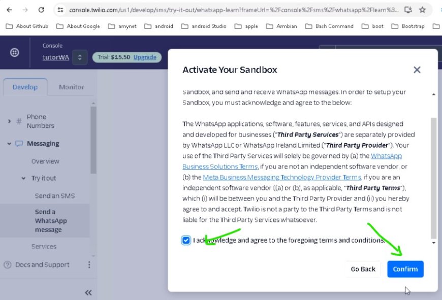
Task: Collapse the sidebar with the double chevron
Action: point(88,293)
